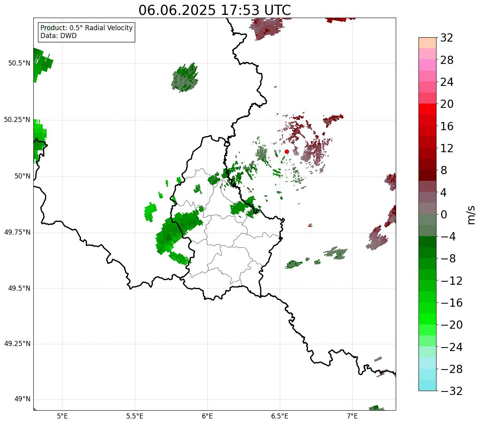Image resolution: width=480 pixels, height=424 pixels.
Task: Click the colorbar tick label 28
Action: pos(447,60)
